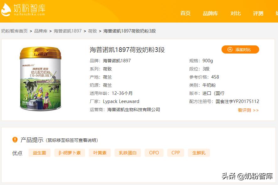
Task: Click the plus icon in 添加对比 button
Action: 230,49
